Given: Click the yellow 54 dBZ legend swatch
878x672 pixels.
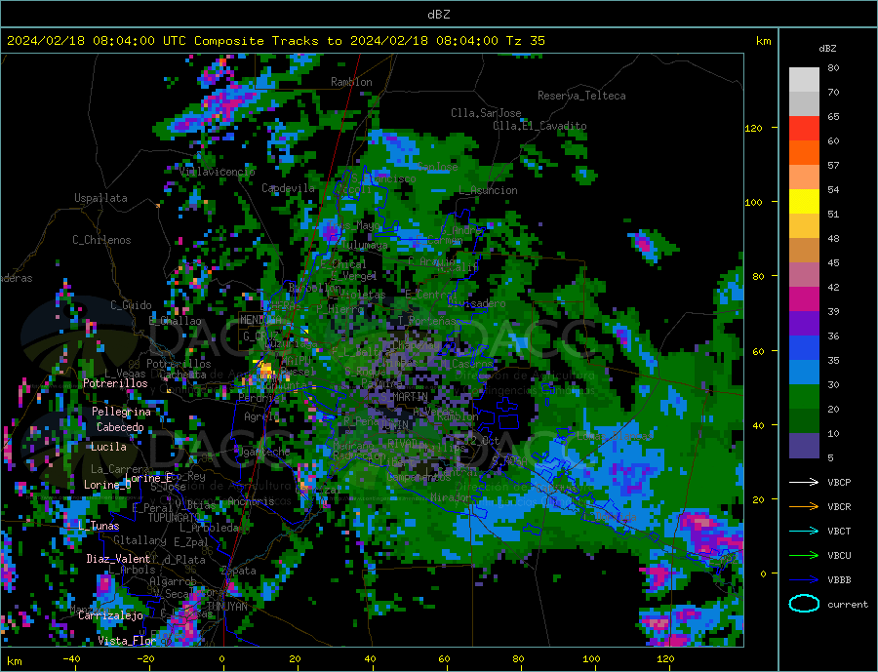Looking at the screenshot, I should coord(804,202).
